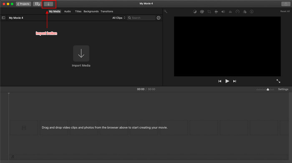Click the Share icon in title bar
The width and height of the screenshot is (292, 163).
286,4
